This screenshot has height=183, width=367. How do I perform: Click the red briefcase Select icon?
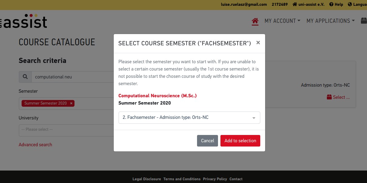[x=329, y=97]
